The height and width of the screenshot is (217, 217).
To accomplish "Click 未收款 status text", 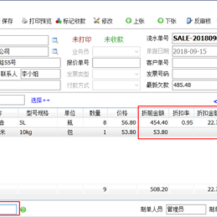I will click(x=113, y=40).
